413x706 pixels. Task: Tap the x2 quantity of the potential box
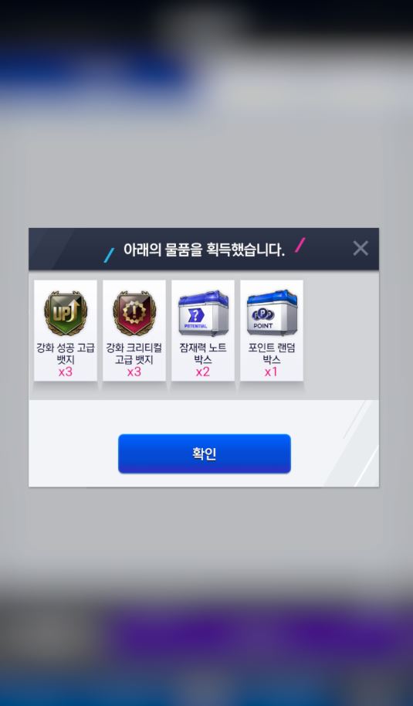coord(203,372)
